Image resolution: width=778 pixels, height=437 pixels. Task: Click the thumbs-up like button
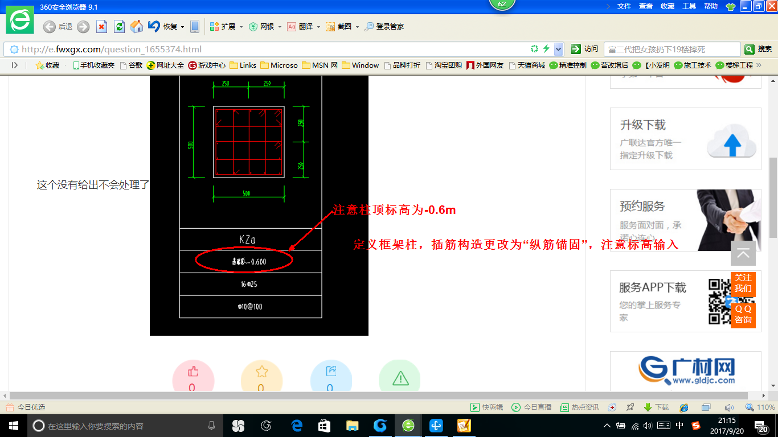[x=193, y=376]
